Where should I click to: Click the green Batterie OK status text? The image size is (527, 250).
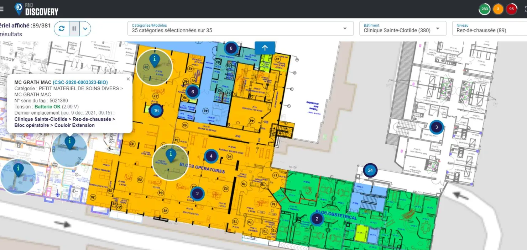pyautogui.click(x=47, y=107)
